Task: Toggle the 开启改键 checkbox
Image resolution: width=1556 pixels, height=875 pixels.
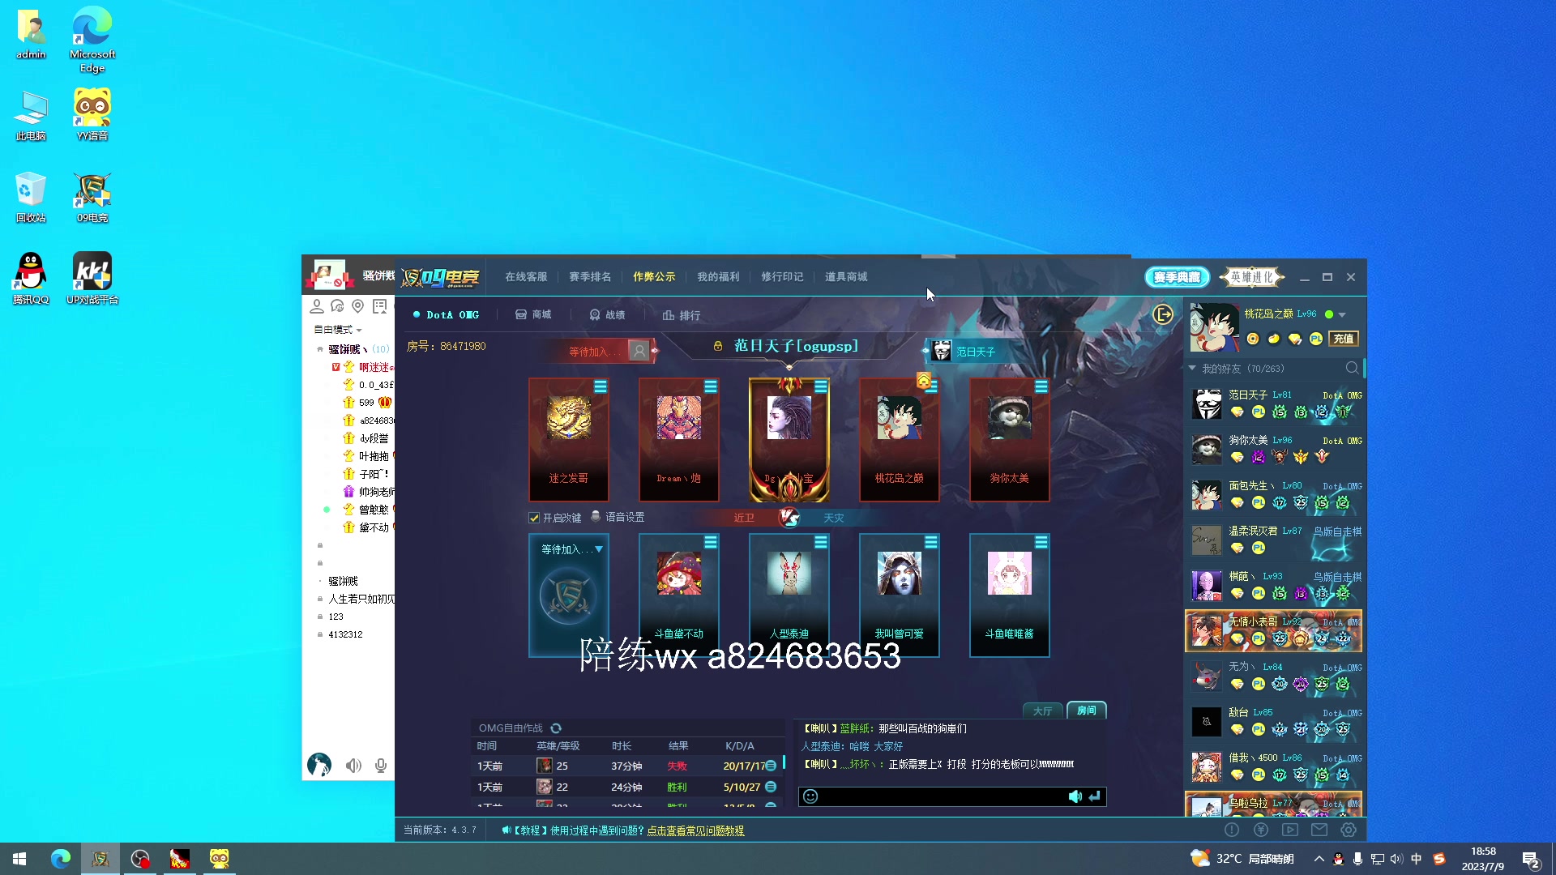Action: 534,518
